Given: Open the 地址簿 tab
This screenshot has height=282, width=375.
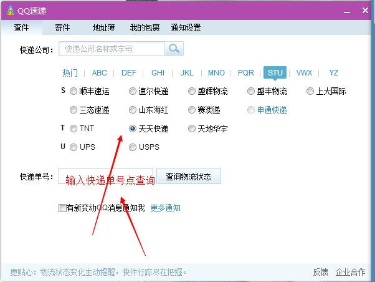Looking at the screenshot, I should 104,27.
